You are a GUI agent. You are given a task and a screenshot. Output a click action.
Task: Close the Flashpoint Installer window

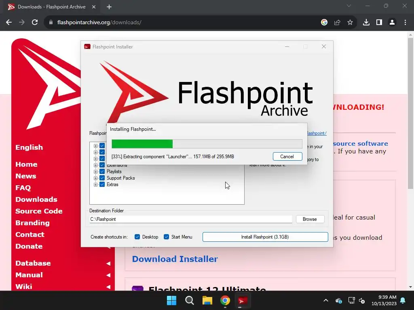[x=324, y=47]
